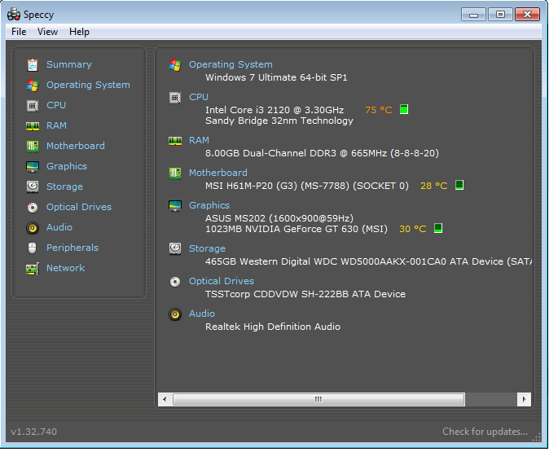
Task: View Audio section from sidebar
Action: point(59,227)
